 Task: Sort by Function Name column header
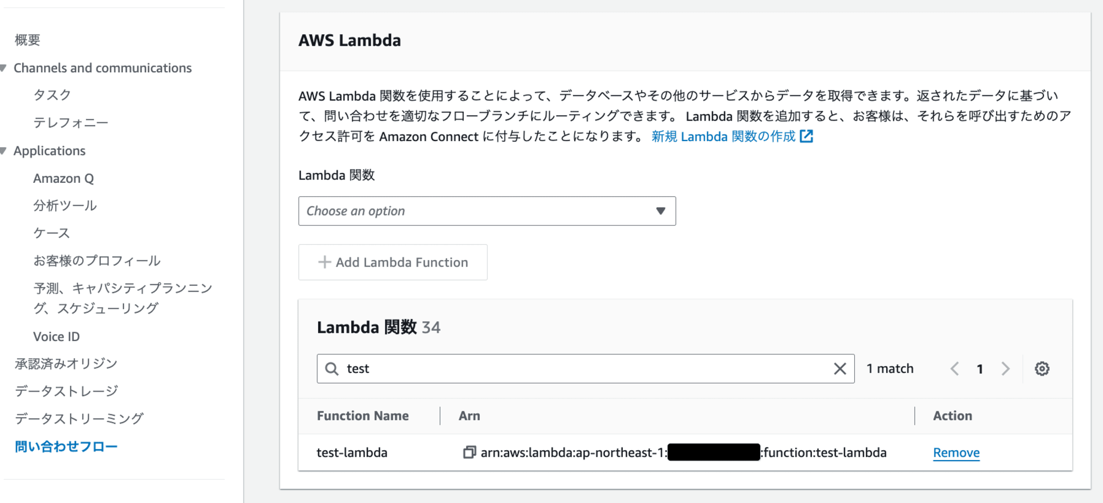[x=363, y=416]
